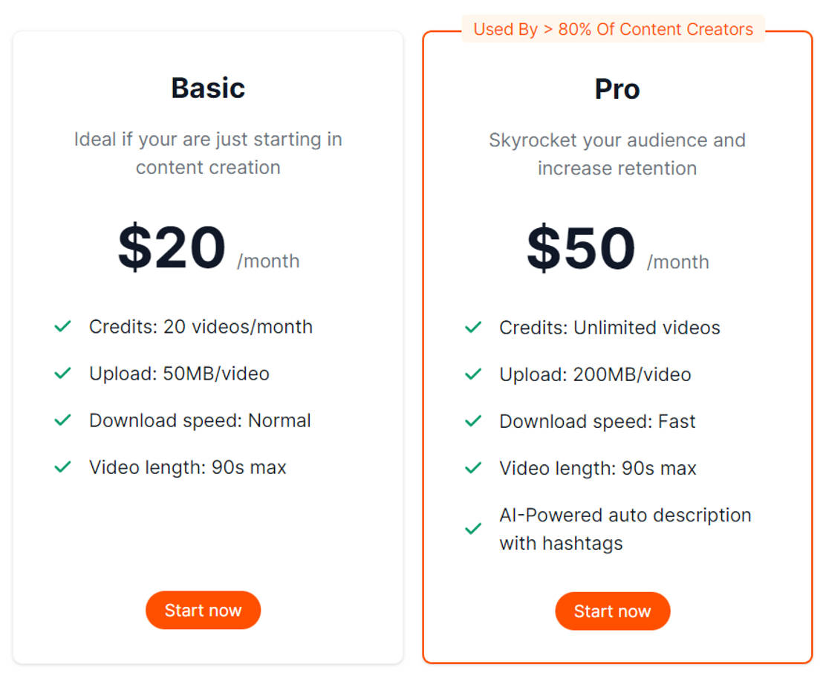This screenshot has height=673, width=823.
Task: Click the Pro plan description text
Action: coord(617,154)
